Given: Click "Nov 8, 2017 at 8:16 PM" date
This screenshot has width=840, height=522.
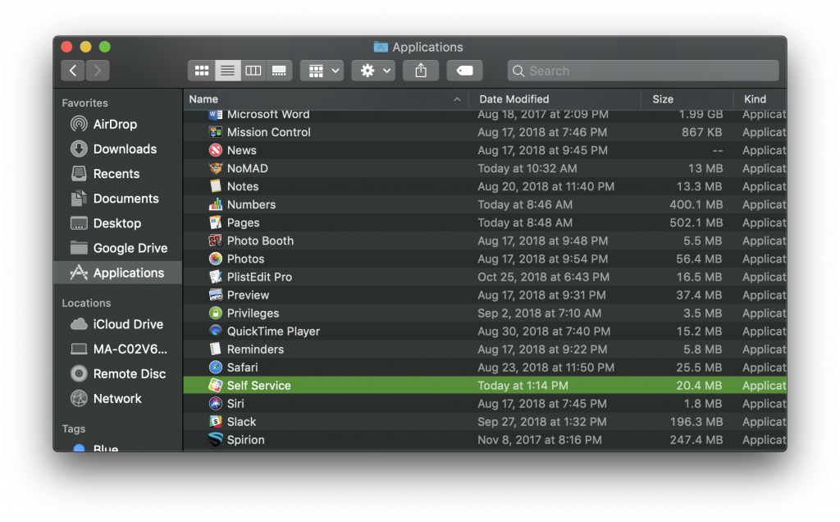Looking at the screenshot, I should tap(540, 439).
